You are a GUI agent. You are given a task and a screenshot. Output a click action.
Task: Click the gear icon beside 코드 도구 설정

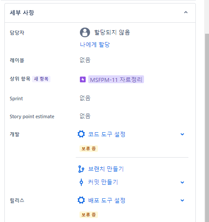(x=81, y=134)
